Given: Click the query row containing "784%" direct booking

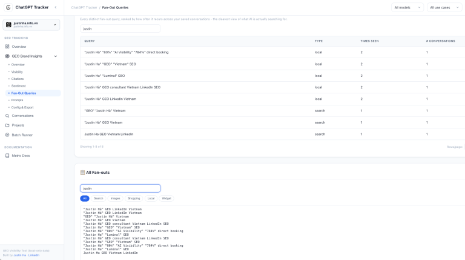Looking at the screenshot, I should [272, 52].
